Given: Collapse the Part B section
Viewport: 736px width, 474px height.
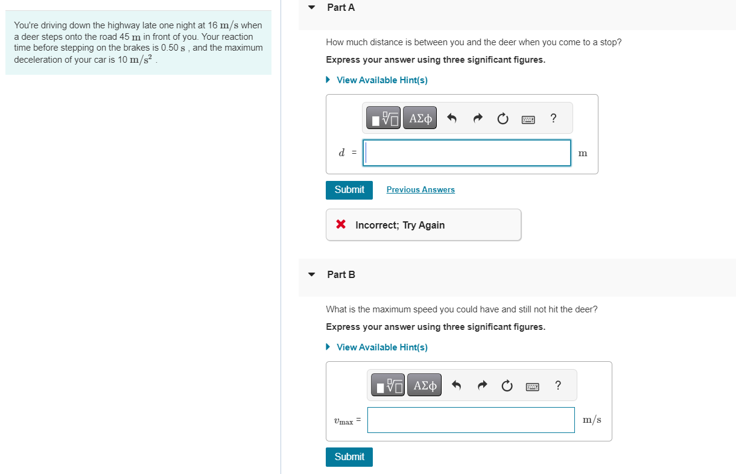Looking at the screenshot, I should (311, 275).
